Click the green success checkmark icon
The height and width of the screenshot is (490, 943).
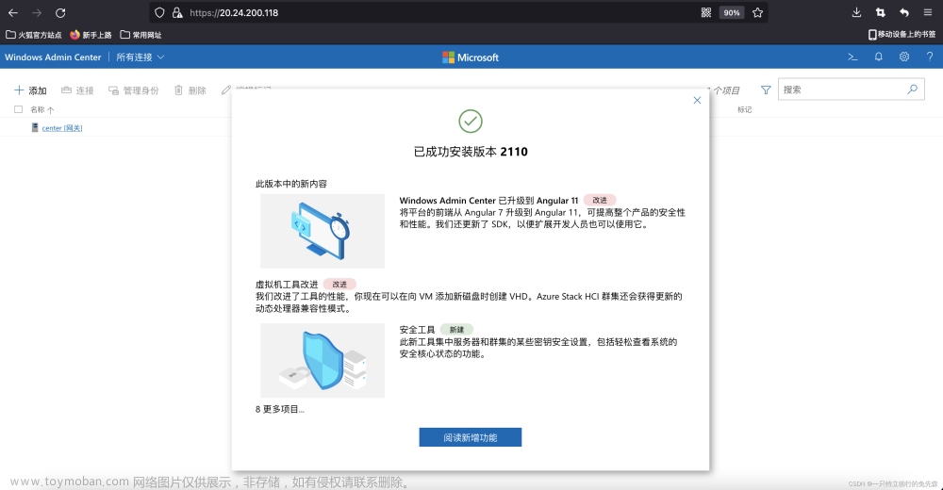click(471, 121)
